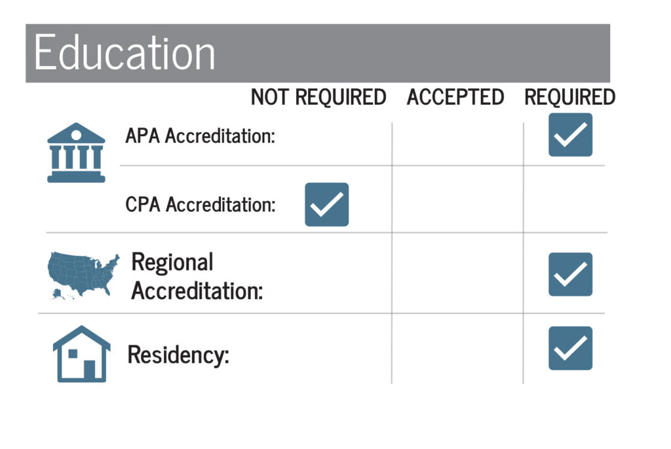
Task: Select the REQUIRED column header
Action: click(570, 97)
